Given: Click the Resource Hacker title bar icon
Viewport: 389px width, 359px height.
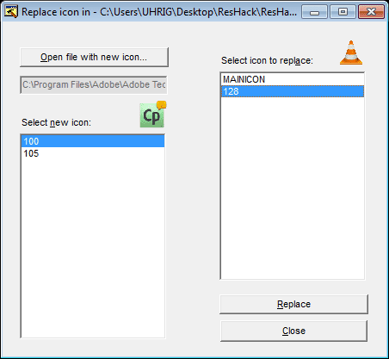Looking at the screenshot, I should [11, 12].
